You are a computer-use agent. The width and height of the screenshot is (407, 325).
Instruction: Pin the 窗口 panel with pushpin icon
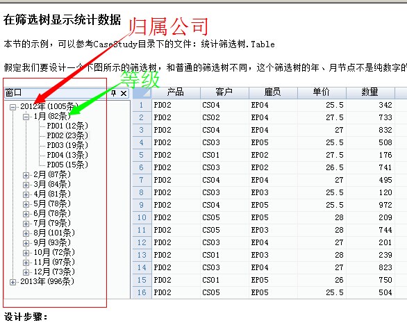[x=113, y=93]
